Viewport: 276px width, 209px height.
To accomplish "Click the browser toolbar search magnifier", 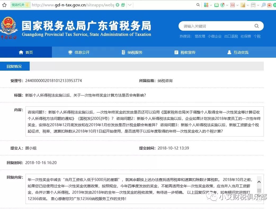I will pos(198,5).
